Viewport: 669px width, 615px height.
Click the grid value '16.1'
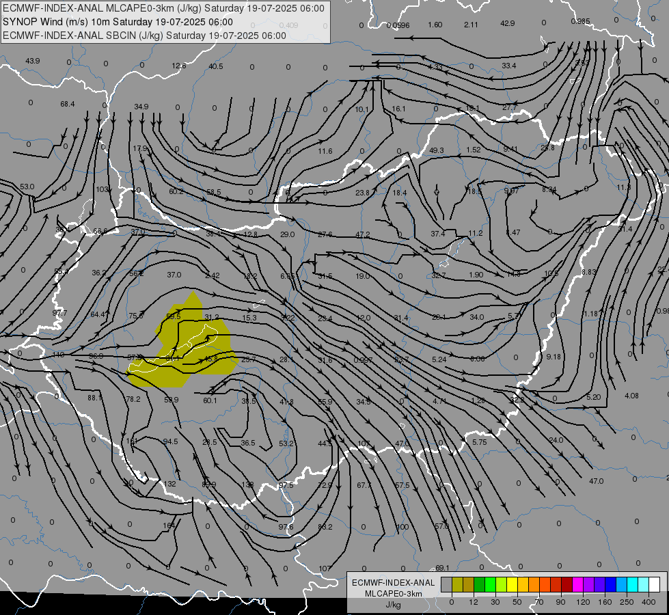398,109
